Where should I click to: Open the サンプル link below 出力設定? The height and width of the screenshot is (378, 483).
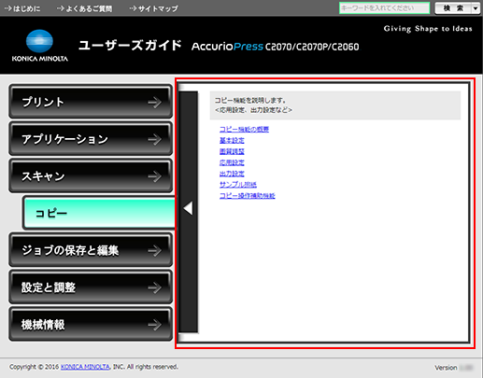tap(238, 185)
